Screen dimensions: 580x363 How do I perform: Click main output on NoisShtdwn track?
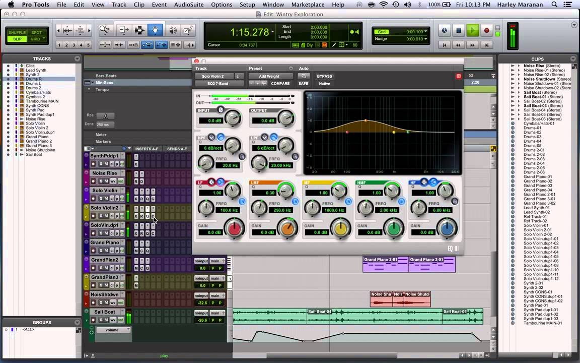pos(215,295)
